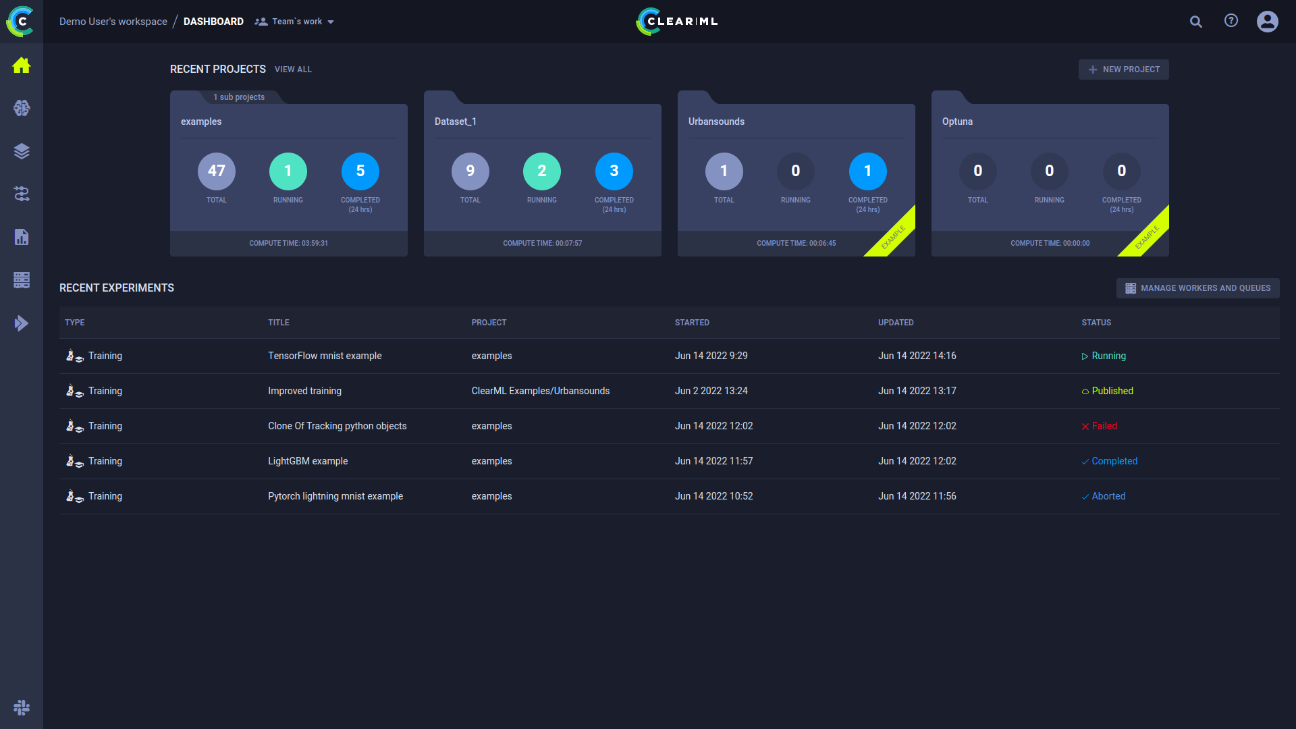1296x729 pixels.
Task: Open the user profile avatar
Action: (x=1267, y=21)
